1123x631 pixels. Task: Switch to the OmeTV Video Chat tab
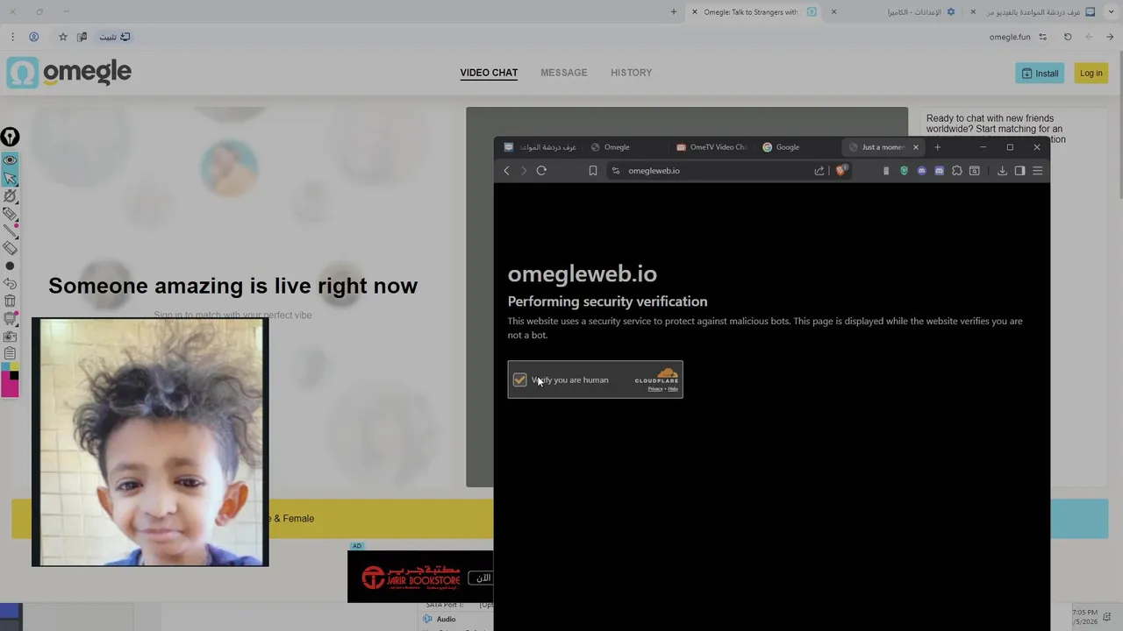[712, 147]
